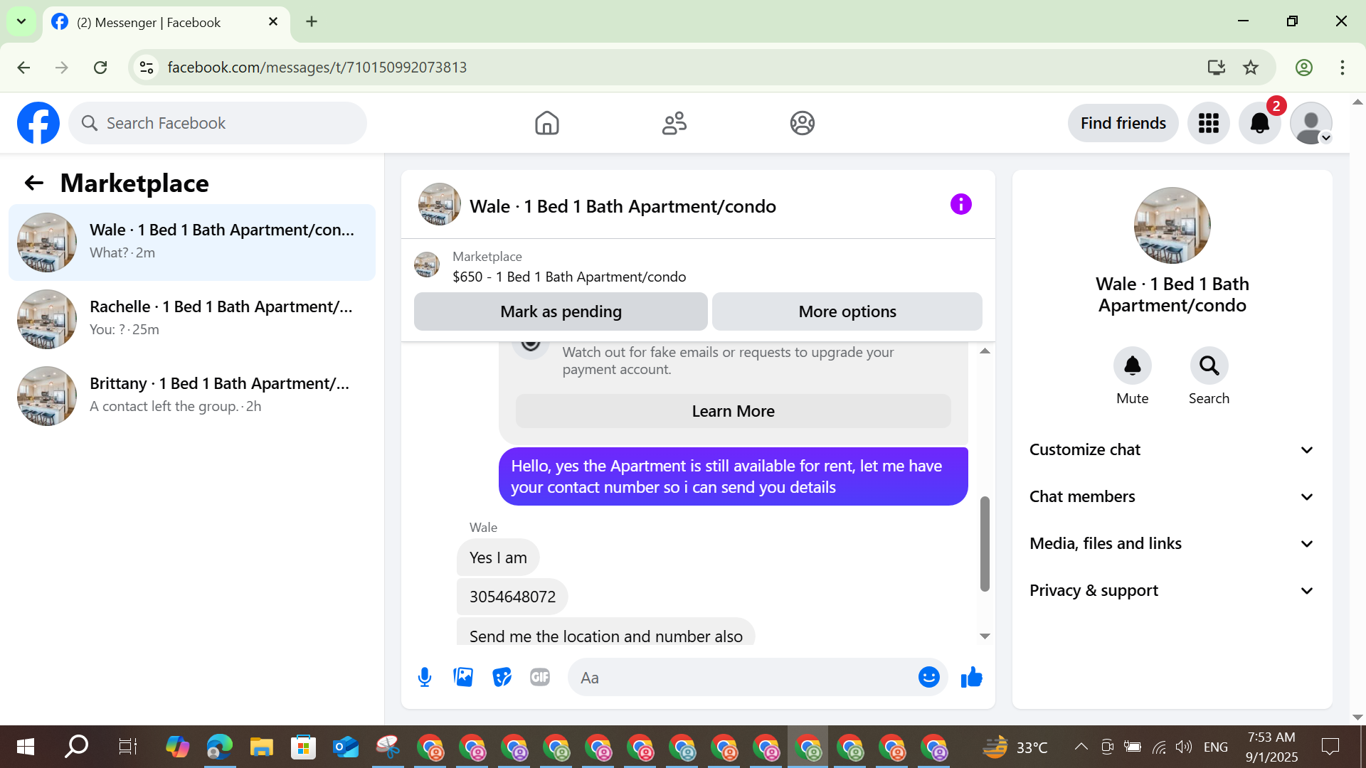Click chat scroll up arrow
The width and height of the screenshot is (1366, 768).
coord(985,351)
